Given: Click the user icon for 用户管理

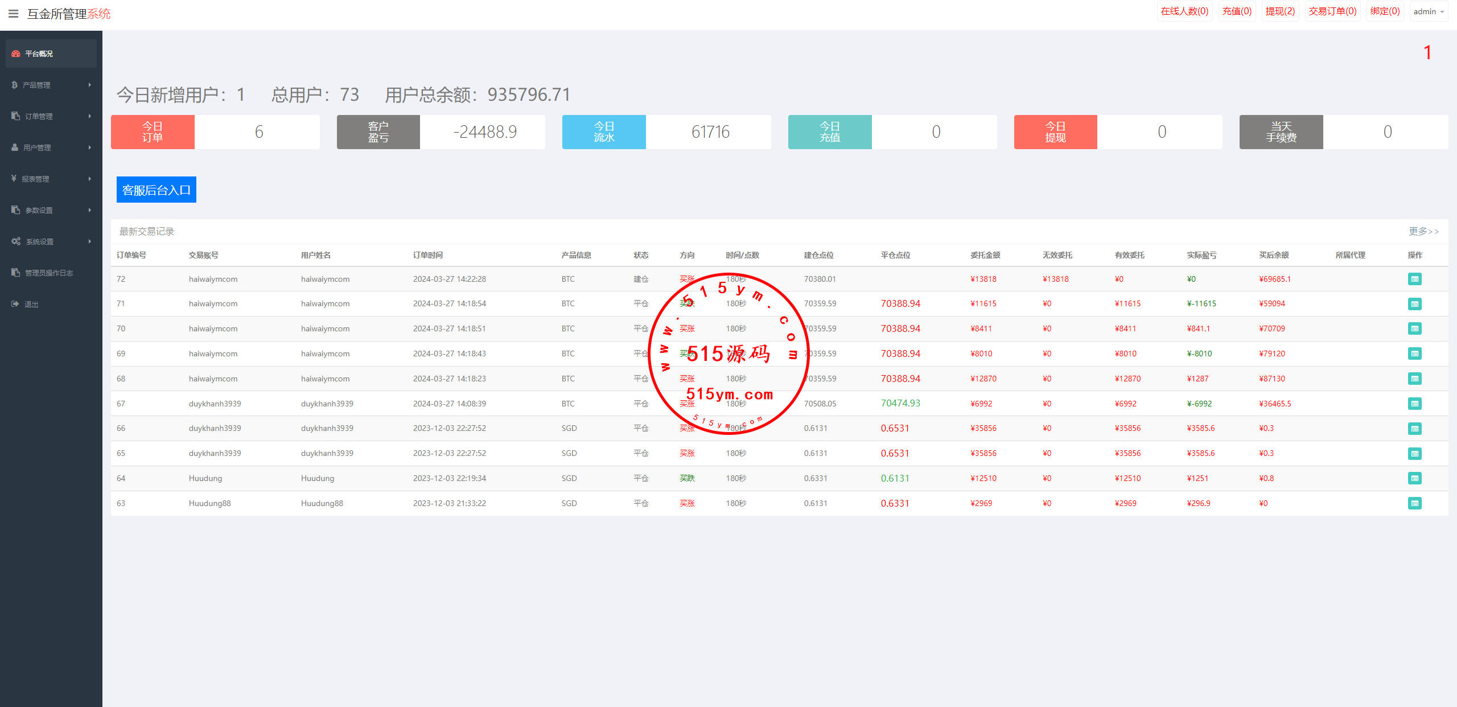Looking at the screenshot, I should (15, 147).
